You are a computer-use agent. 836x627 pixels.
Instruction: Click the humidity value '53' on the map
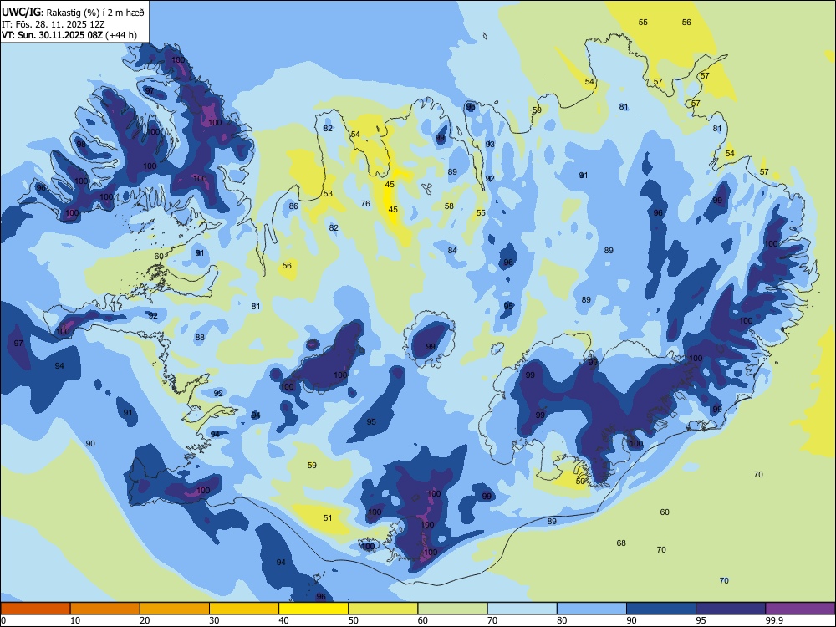pyautogui.click(x=328, y=194)
